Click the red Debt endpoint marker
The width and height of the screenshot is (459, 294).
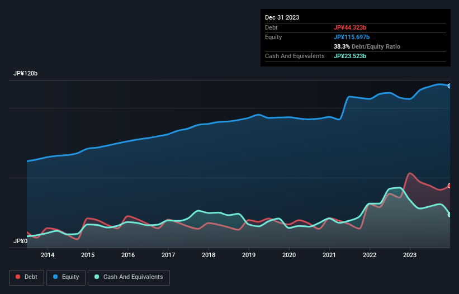click(449, 186)
